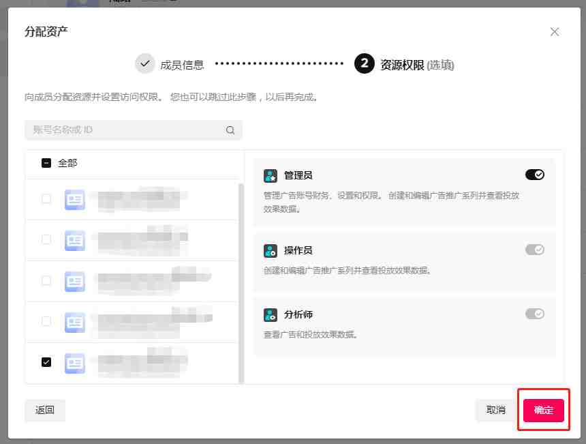Toggle the 操作员 permission switch
586x444 pixels.
coord(534,250)
